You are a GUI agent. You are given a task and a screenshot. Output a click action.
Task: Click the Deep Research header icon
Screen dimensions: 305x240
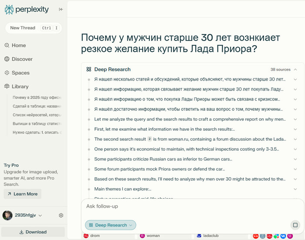tap(89, 69)
